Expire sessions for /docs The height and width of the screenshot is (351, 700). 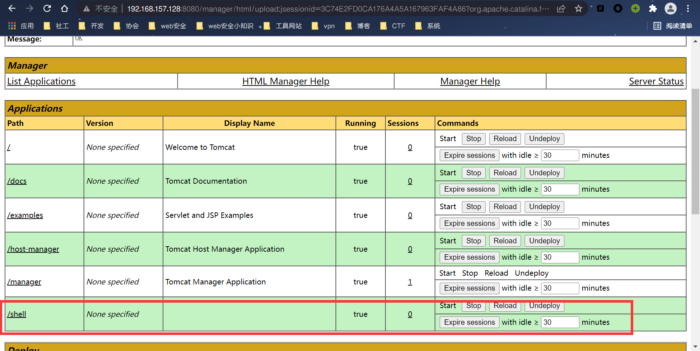pyautogui.click(x=470, y=189)
